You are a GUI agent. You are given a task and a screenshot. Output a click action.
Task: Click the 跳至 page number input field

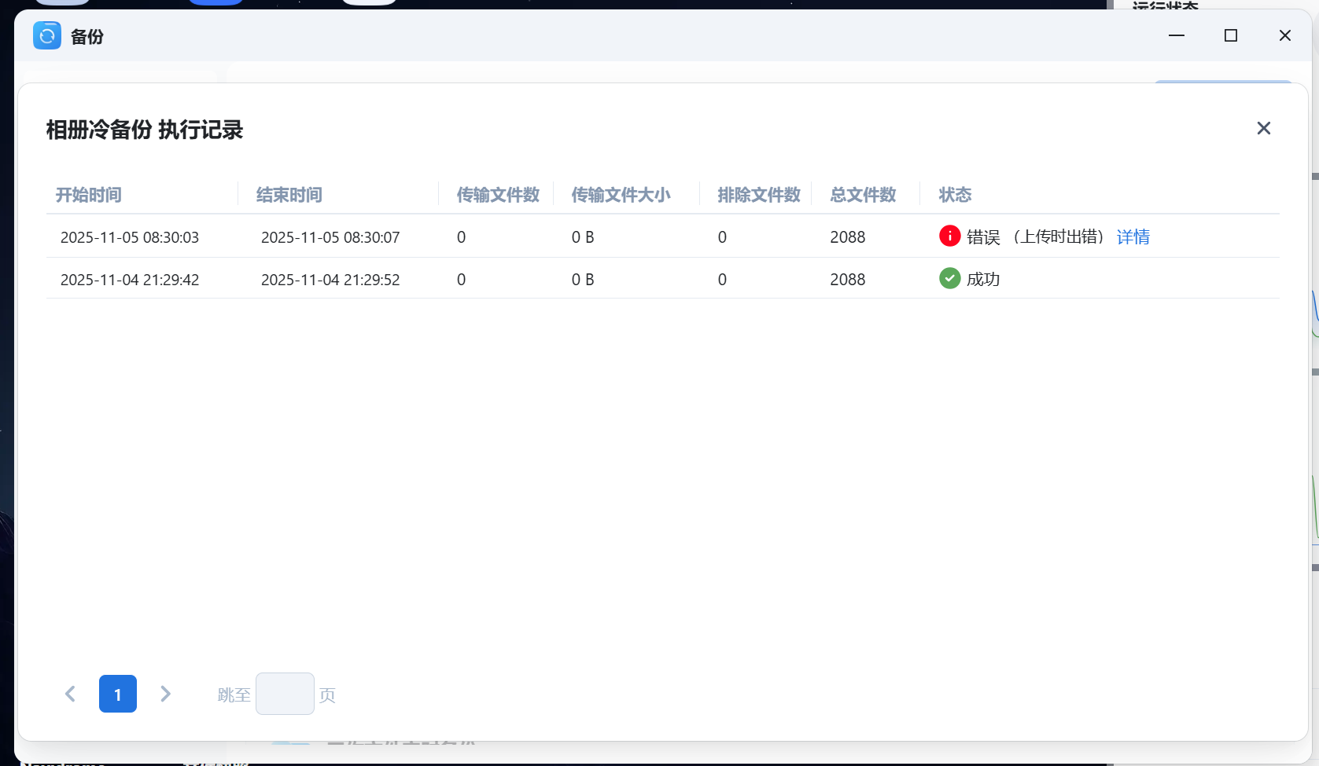(285, 694)
